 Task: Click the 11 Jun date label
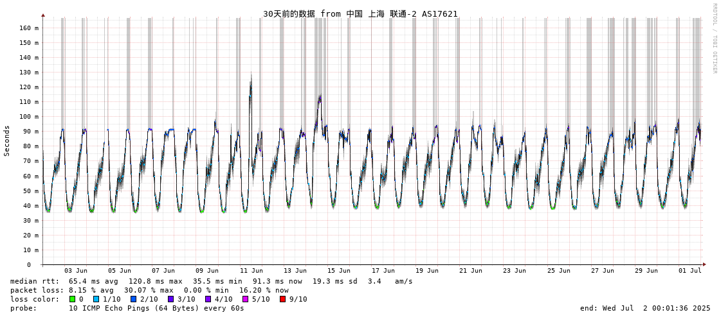pyautogui.click(x=251, y=271)
